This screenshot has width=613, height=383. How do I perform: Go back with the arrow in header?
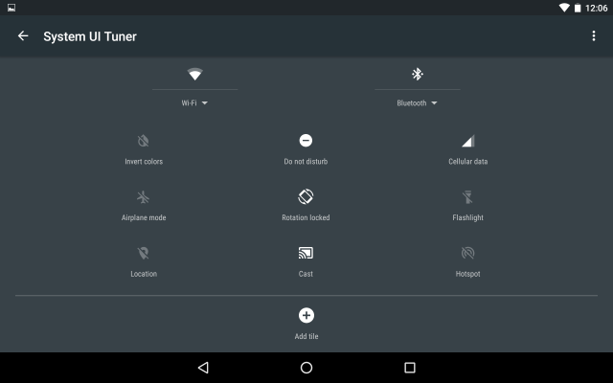23,36
